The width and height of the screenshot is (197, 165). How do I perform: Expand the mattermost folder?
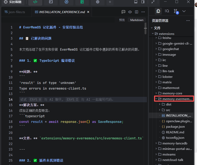(156, 88)
